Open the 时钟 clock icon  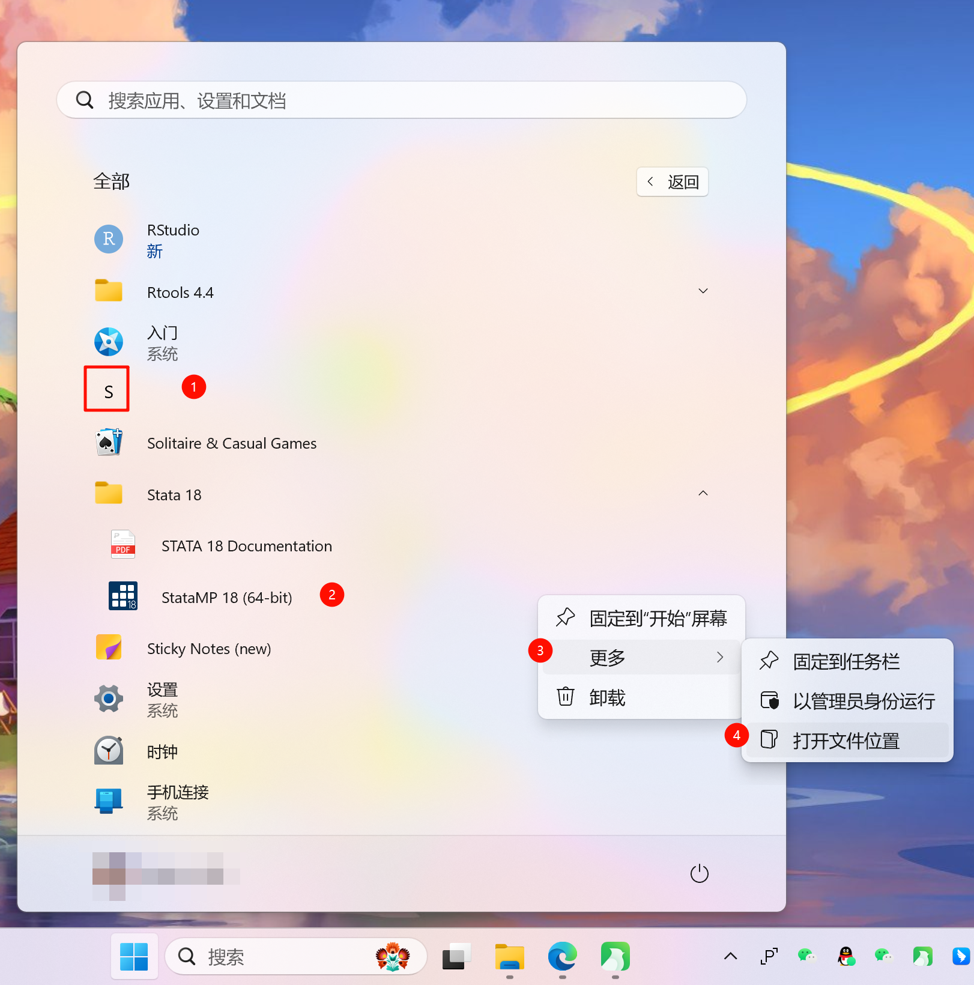coord(109,750)
